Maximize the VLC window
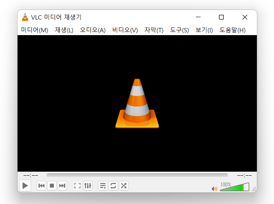Image resolution: width=274 pixels, height=204 pixels. 221,17
